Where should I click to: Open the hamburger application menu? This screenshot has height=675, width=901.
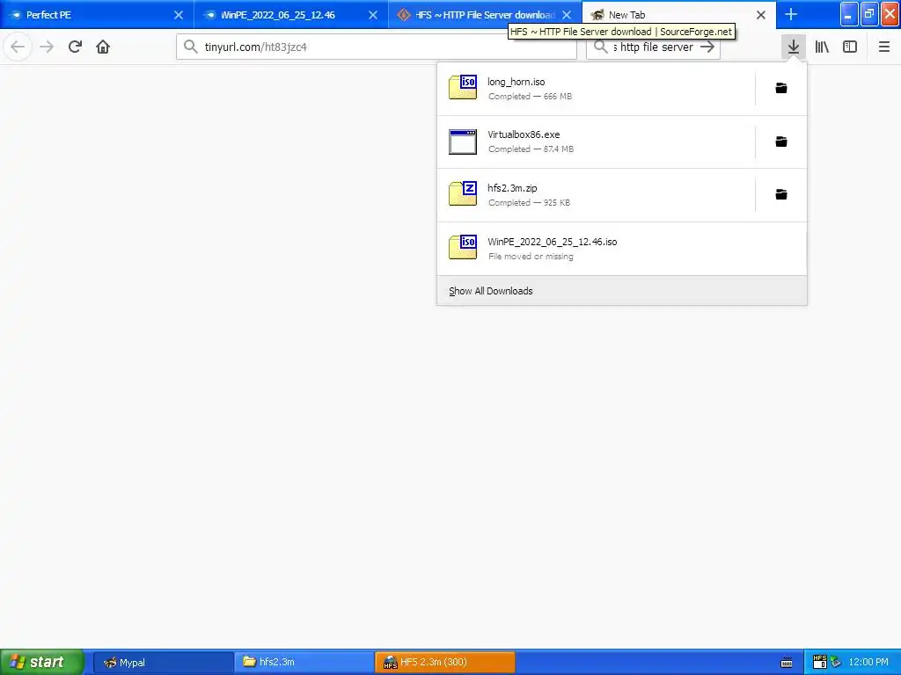click(x=883, y=47)
